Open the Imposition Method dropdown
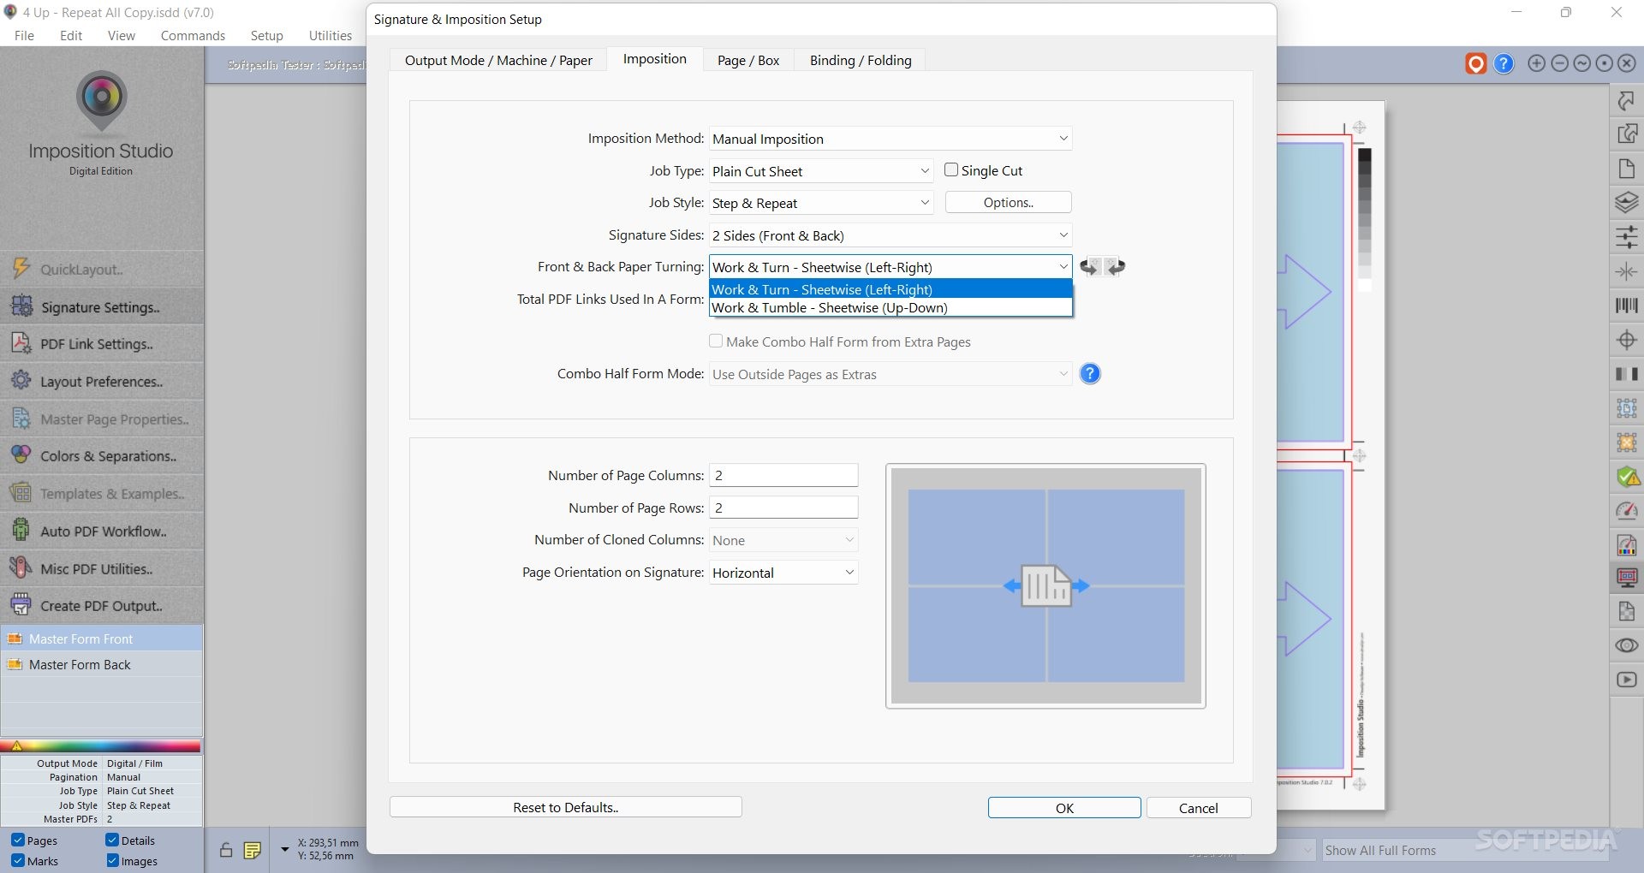This screenshot has width=1644, height=873. pyautogui.click(x=890, y=139)
